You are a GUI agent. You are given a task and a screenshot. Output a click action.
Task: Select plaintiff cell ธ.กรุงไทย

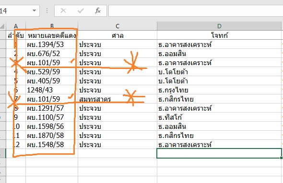pos(219,90)
